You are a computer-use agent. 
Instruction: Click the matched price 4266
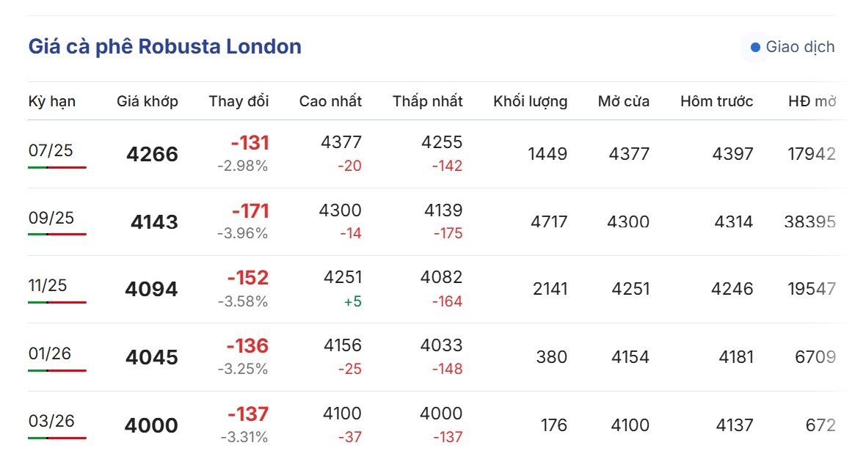coord(153,154)
